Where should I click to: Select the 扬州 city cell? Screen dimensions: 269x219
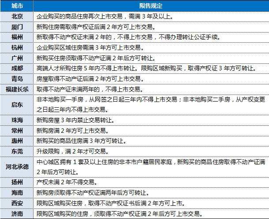click(17, 182)
